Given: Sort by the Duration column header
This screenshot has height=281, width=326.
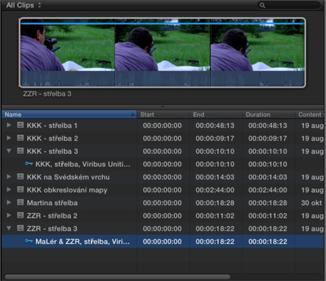Looking at the screenshot, I should (x=268, y=114).
